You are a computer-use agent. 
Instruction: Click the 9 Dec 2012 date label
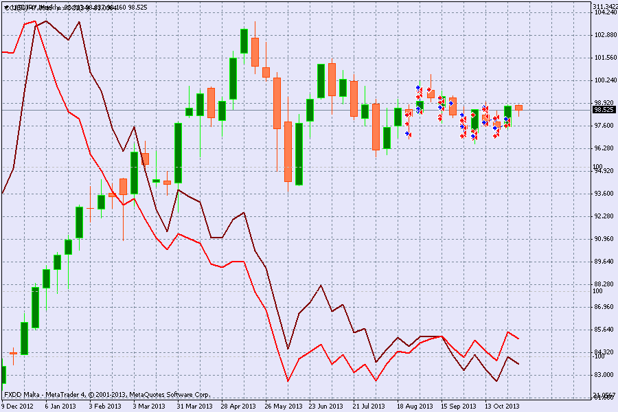click(x=16, y=406)
